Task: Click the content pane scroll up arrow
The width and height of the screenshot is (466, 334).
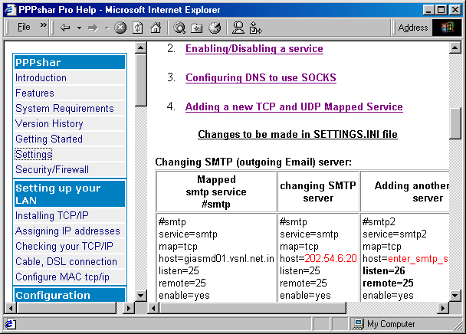Action: click(455, 47)
